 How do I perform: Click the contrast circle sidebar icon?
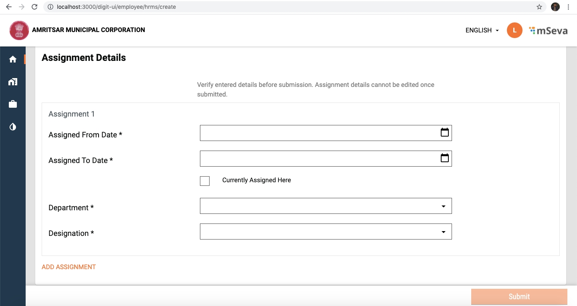13,127
